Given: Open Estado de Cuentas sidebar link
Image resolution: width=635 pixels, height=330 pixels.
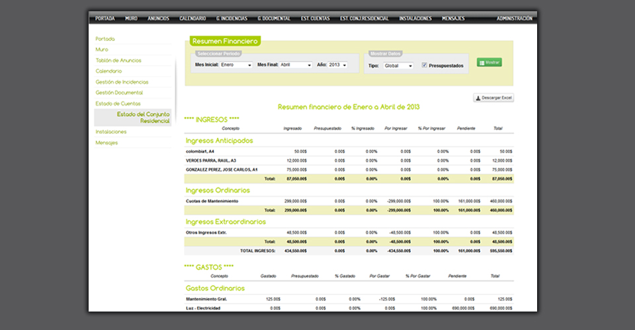Looking at the screenshot, I should click(x=118, y=104).
